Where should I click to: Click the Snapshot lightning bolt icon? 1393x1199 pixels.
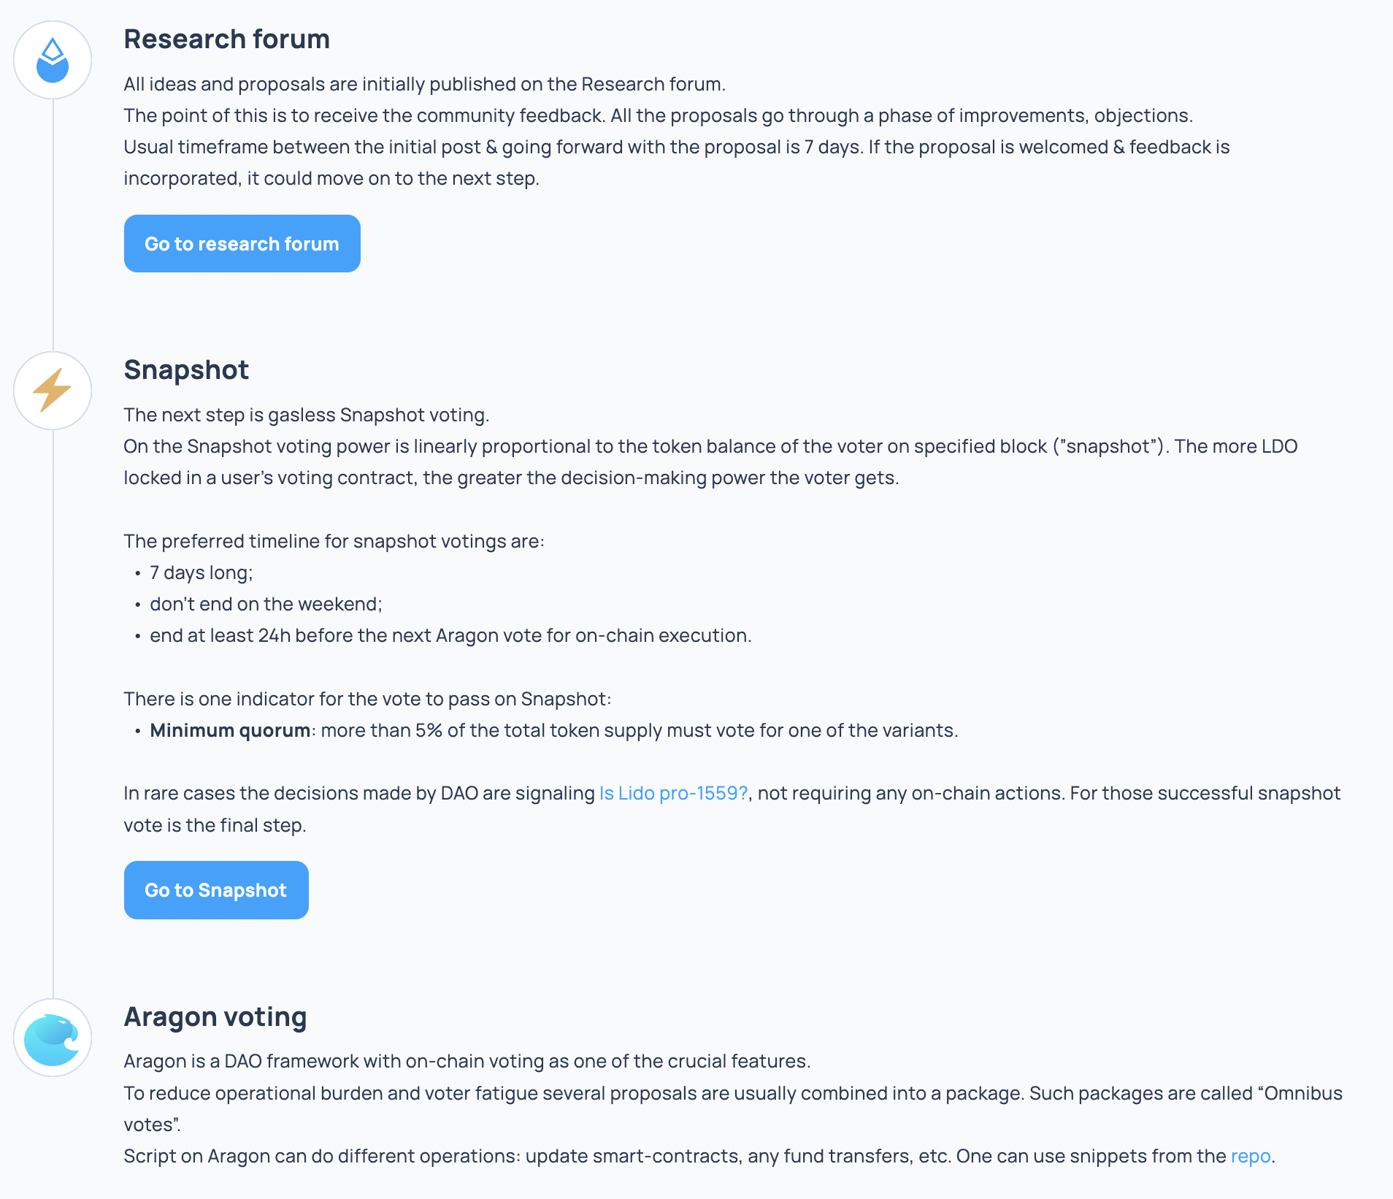click(53, 391)
